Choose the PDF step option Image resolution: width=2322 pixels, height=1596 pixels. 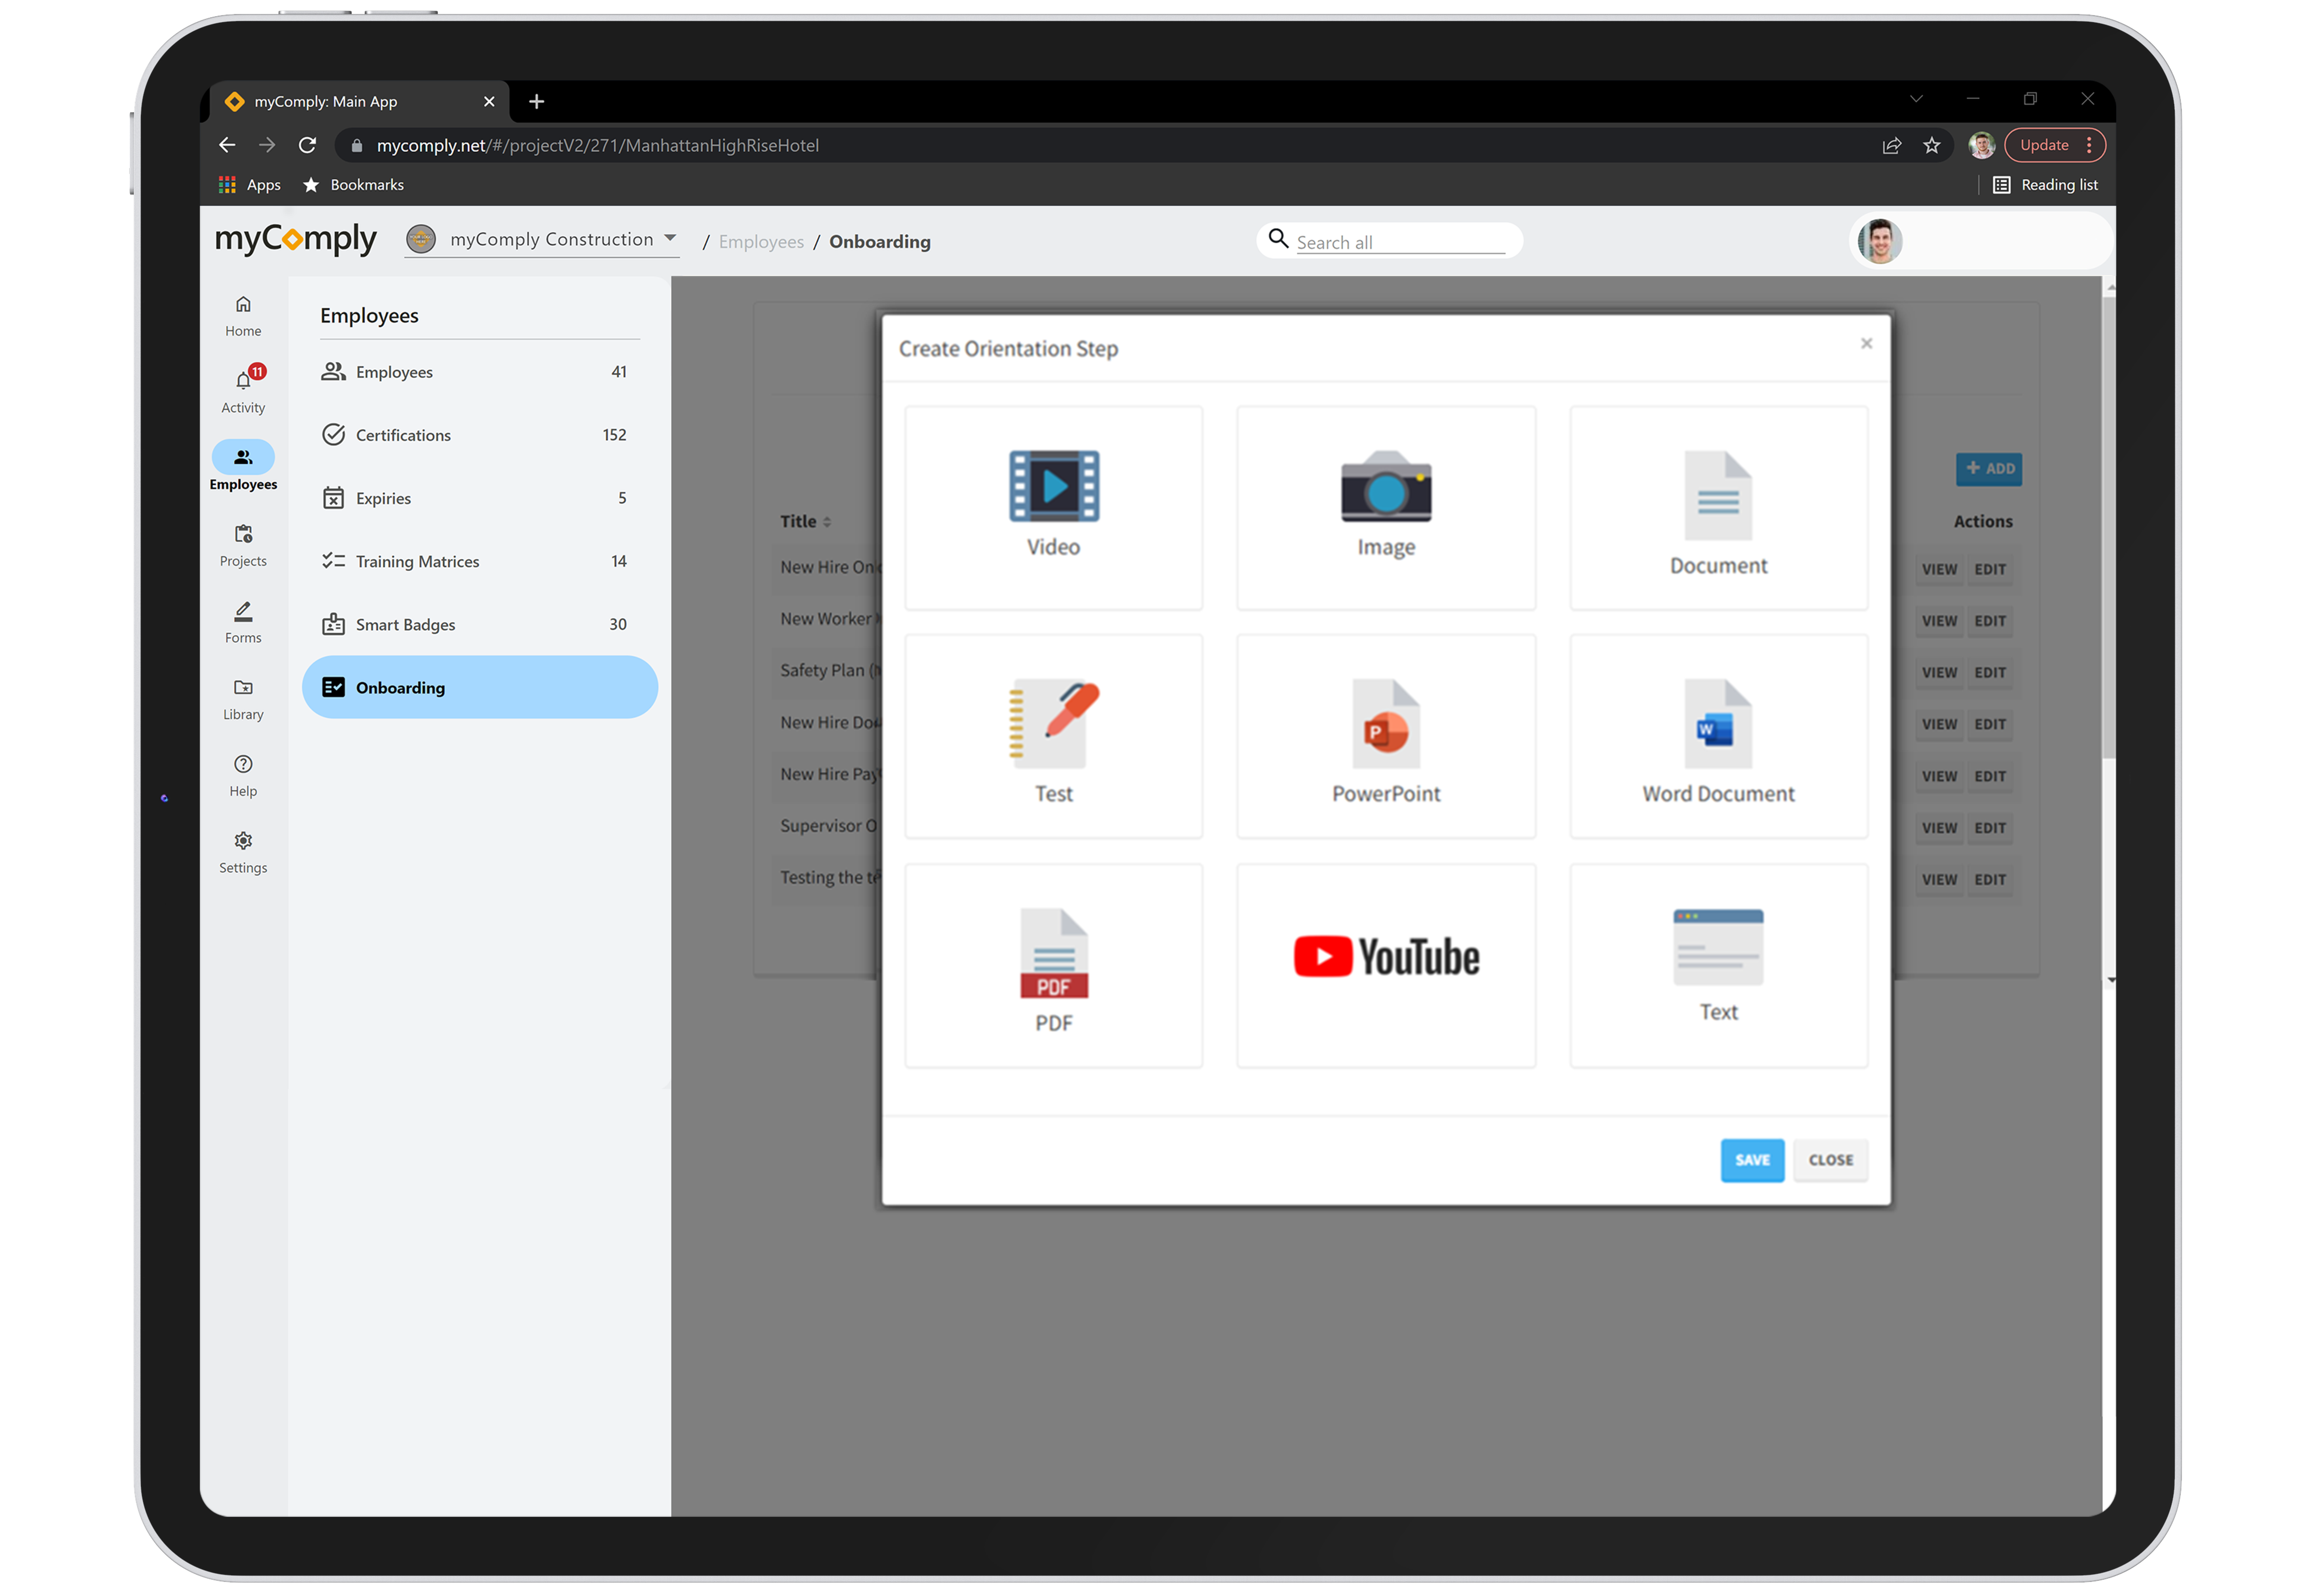click(x=1053, y=963)
